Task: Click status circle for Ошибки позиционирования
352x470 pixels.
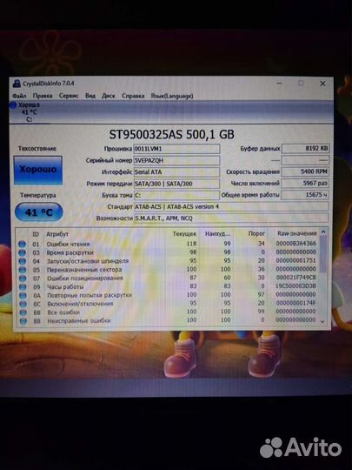Action: tap(23, 279)
